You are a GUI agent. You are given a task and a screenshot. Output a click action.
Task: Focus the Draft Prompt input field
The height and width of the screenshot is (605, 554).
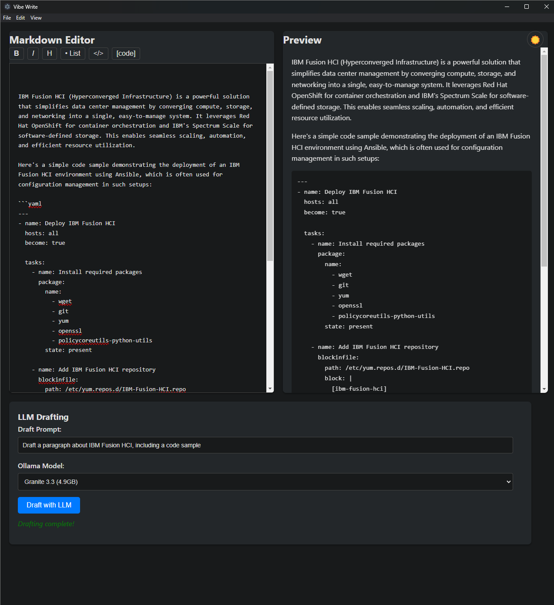point(265,445)
